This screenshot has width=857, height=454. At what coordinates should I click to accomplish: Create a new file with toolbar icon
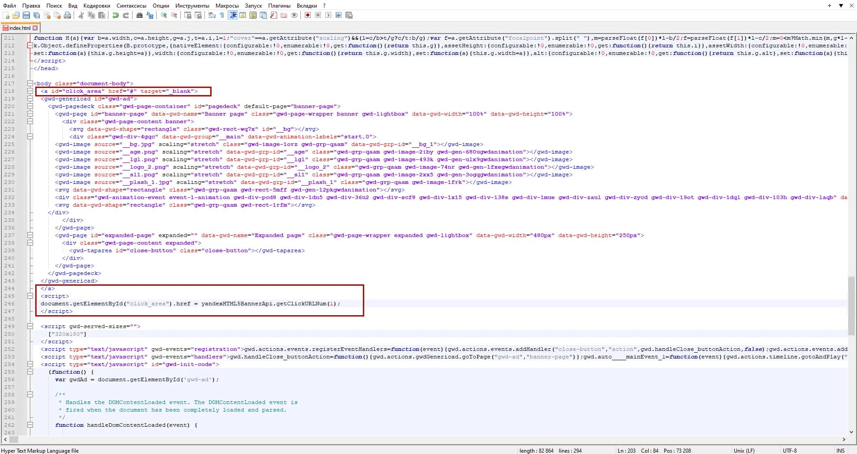point(6,16)
